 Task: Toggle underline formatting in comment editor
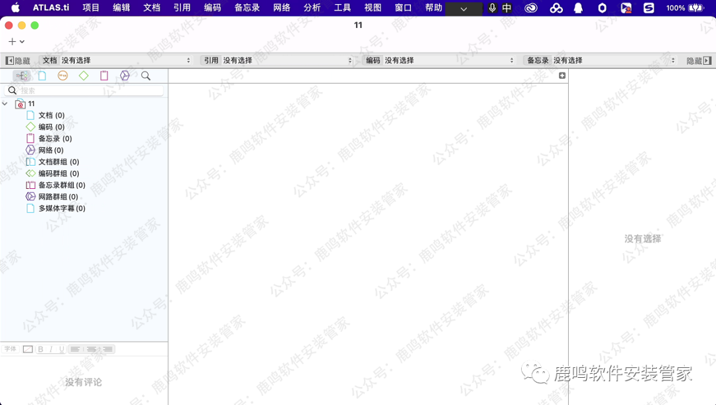pos(61,349)
